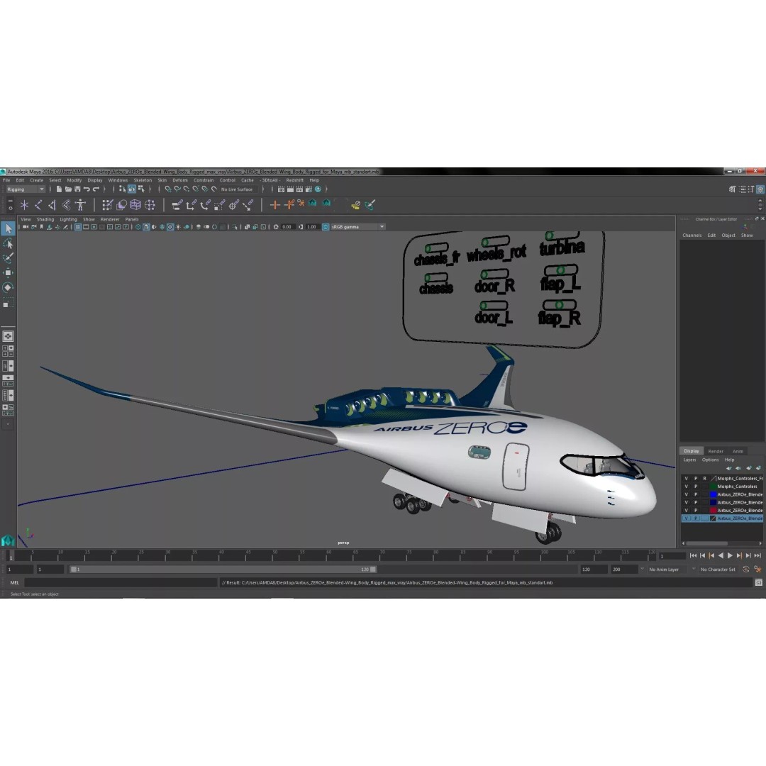Click the Save Scene disk icon
Viewport: 766px width, 766px height.
click(77, 189)
